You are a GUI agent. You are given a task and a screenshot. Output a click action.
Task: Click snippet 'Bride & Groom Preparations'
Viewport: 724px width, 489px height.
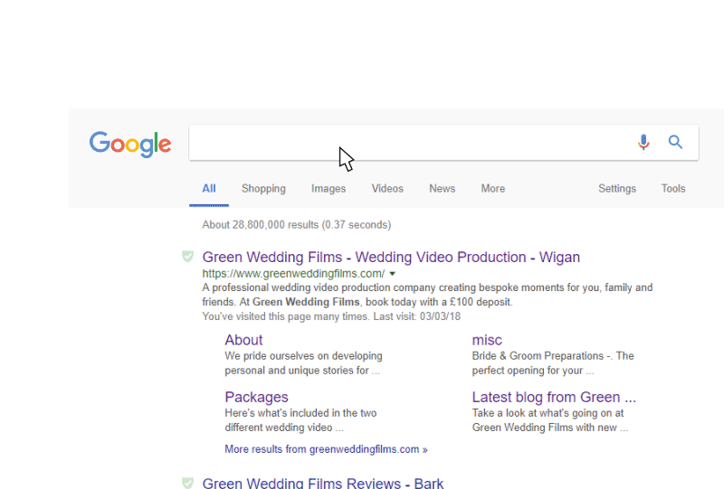point(538,356)
